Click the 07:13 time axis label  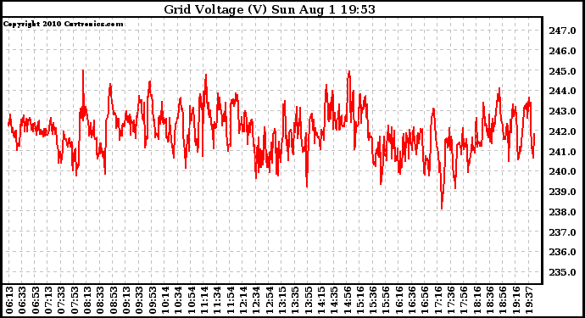48,300
